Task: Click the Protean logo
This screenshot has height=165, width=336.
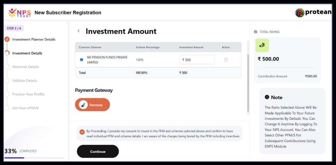Action: 313,13
